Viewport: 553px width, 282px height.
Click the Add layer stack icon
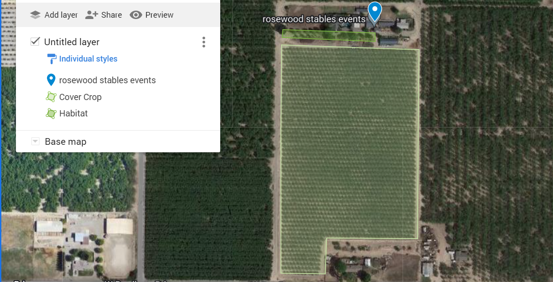pos(35,15)
